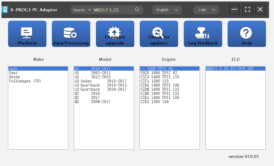Expand the Search type dropdown
The height and width of the screenshot is (166, 274).
pos(82,10)
